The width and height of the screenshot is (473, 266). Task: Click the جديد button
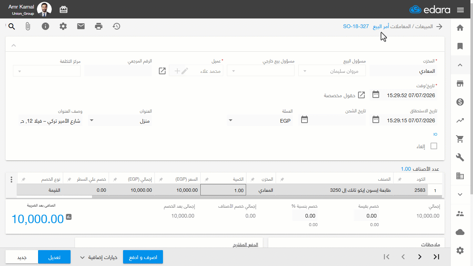coord(22,257)
